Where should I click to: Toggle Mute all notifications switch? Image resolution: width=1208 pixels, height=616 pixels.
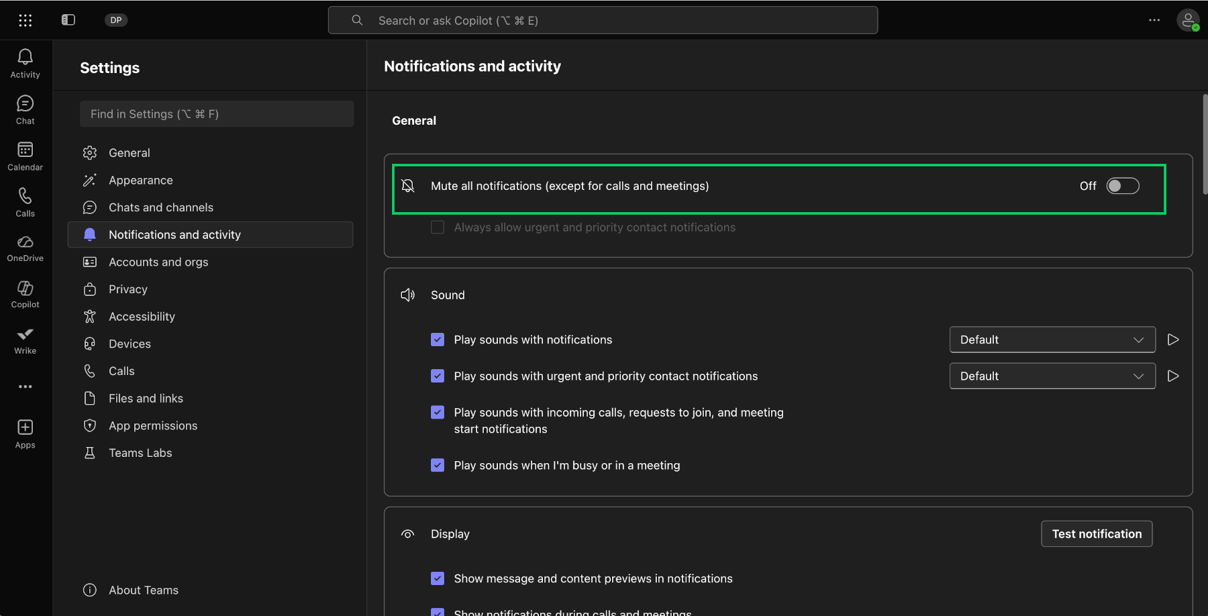coord(1123,186)
